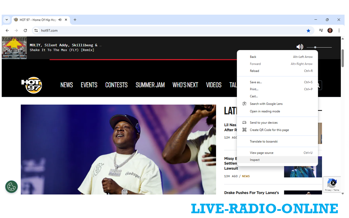Image resolution: width=349 pixels, height=218 pixels.
Task: Go to the CONTESTS page
Action: [x=116, y=85]
